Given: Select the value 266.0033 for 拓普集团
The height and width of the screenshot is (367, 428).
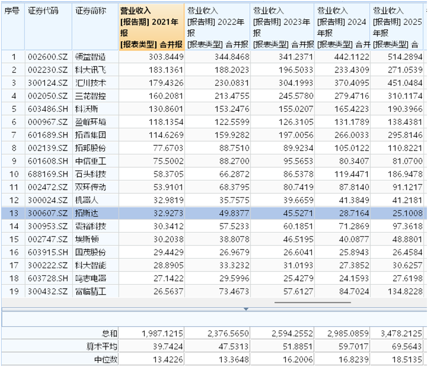Looking at the screenshot, I should tap(352, 135).
